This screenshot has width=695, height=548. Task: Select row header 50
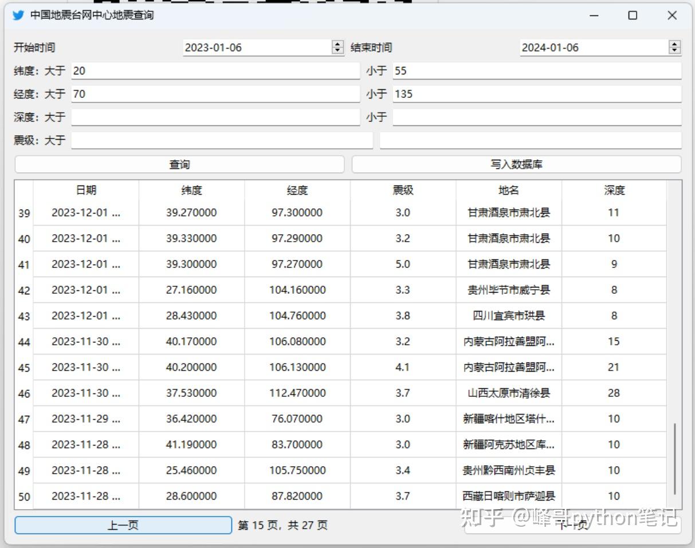coord(24,496)
